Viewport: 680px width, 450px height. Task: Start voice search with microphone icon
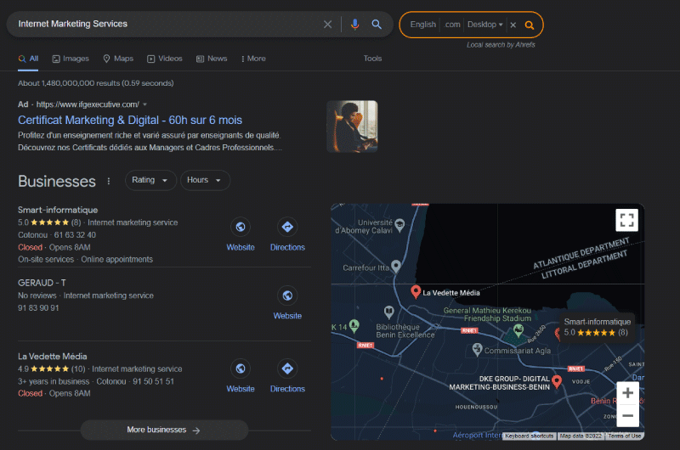[354, 25]
